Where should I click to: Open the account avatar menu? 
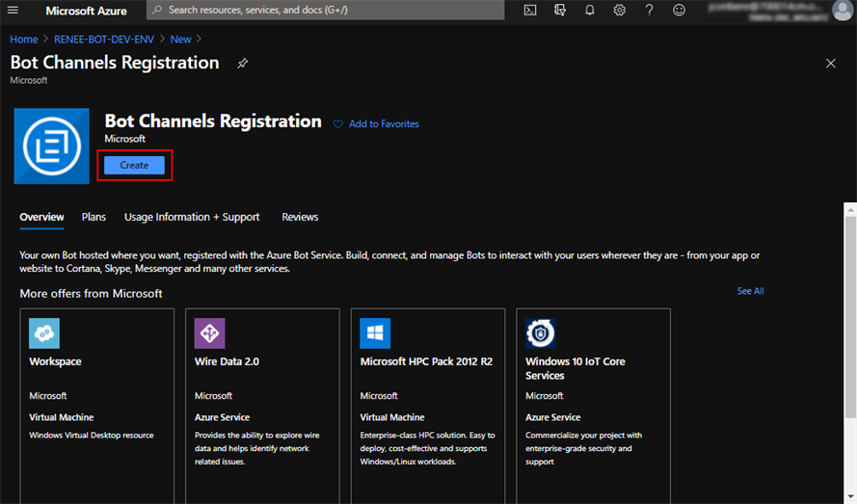pyautogui.click(x=842, y=10)
